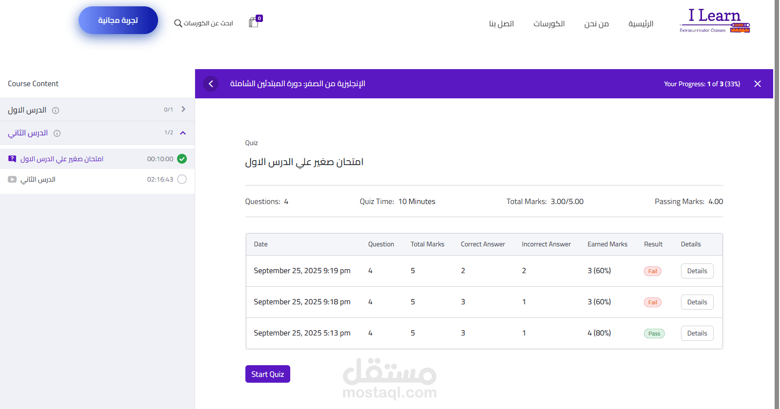
Task: Click the I Learn logo
Action: (x=715, y=21)
